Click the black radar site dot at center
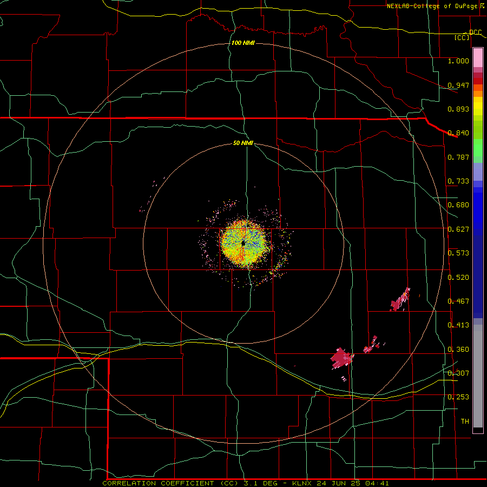This screenshot has width=487, height=487. (243, 243)
